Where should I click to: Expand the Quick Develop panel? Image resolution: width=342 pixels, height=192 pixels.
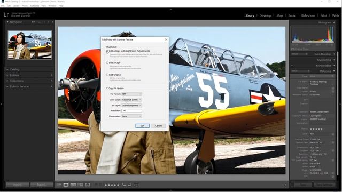(334, 54)
